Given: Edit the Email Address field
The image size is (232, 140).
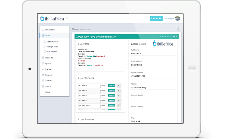Looking at the screenshot, I should tap(153, 65).
